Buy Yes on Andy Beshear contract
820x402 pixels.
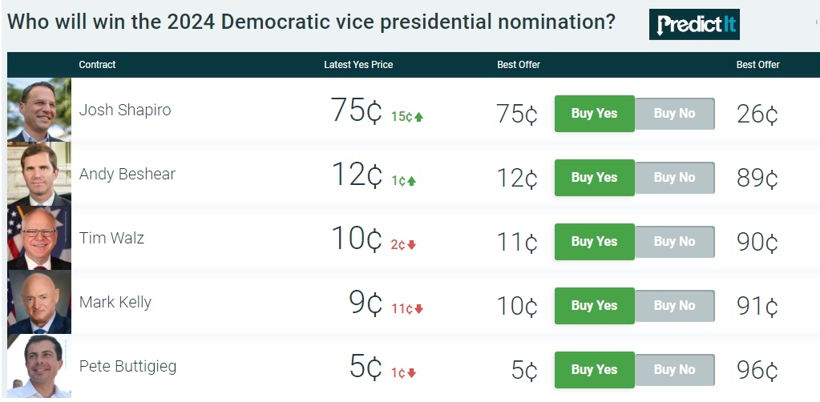[x=594, y=178]
